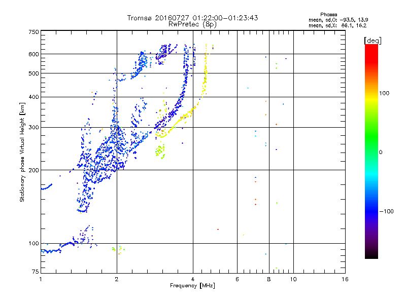This screenshot has width=406, height=304.
Task: Click the x-axis tick label '6'
Action: coord(237,279)
